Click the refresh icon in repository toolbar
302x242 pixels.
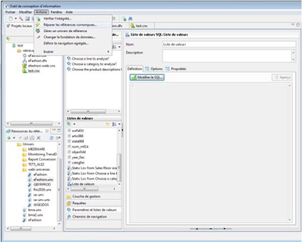52,138
